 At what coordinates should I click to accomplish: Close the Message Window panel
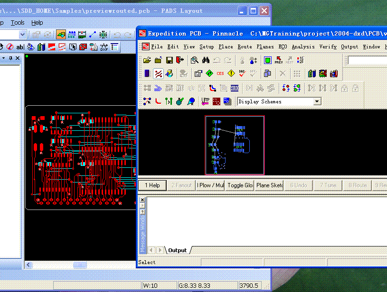point(142,200)
